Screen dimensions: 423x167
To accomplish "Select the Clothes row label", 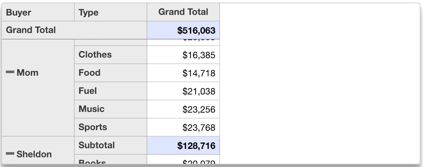I will [95, 55].
